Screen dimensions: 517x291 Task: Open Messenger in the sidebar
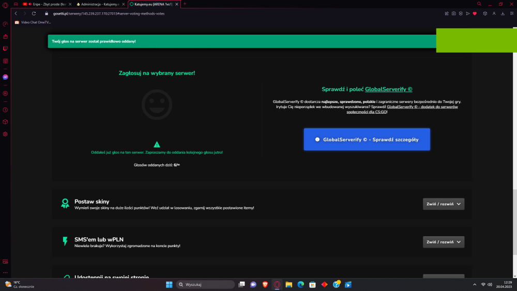(x=5, y=77)
